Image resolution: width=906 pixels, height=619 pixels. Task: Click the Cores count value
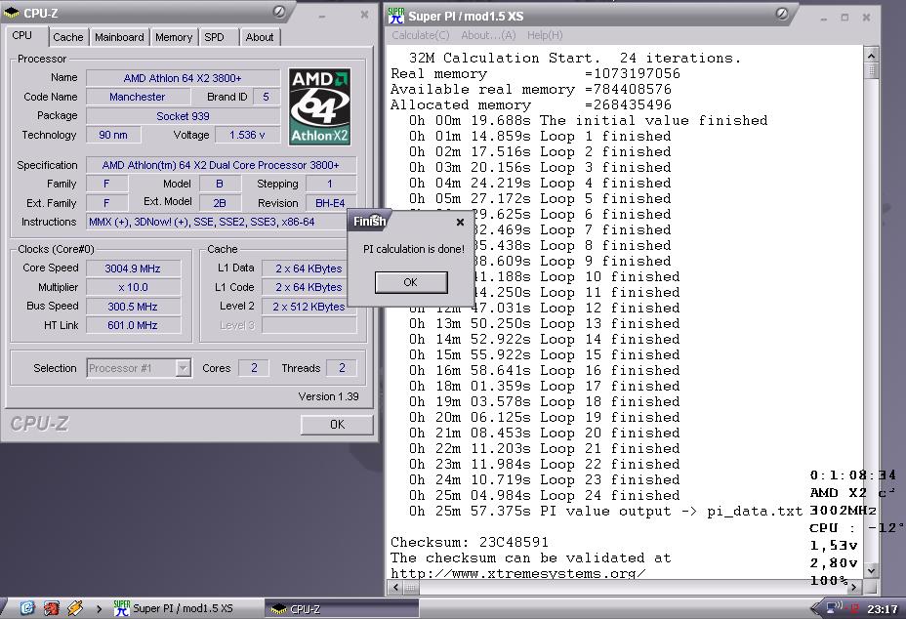pyautogui.click(x=254, y=368)
